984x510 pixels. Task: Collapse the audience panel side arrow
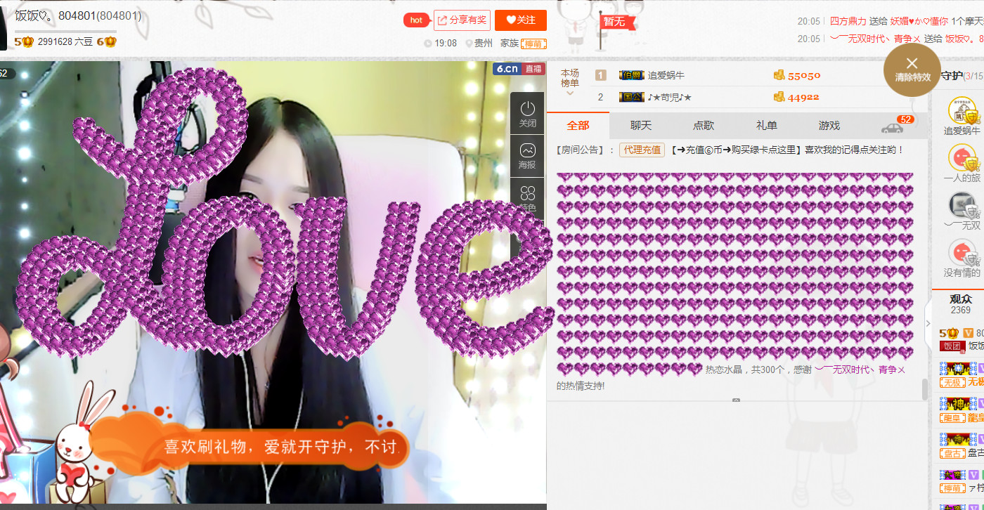coord(928,323)
